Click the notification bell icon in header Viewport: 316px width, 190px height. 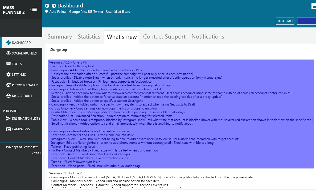click(x=47, y=11)
